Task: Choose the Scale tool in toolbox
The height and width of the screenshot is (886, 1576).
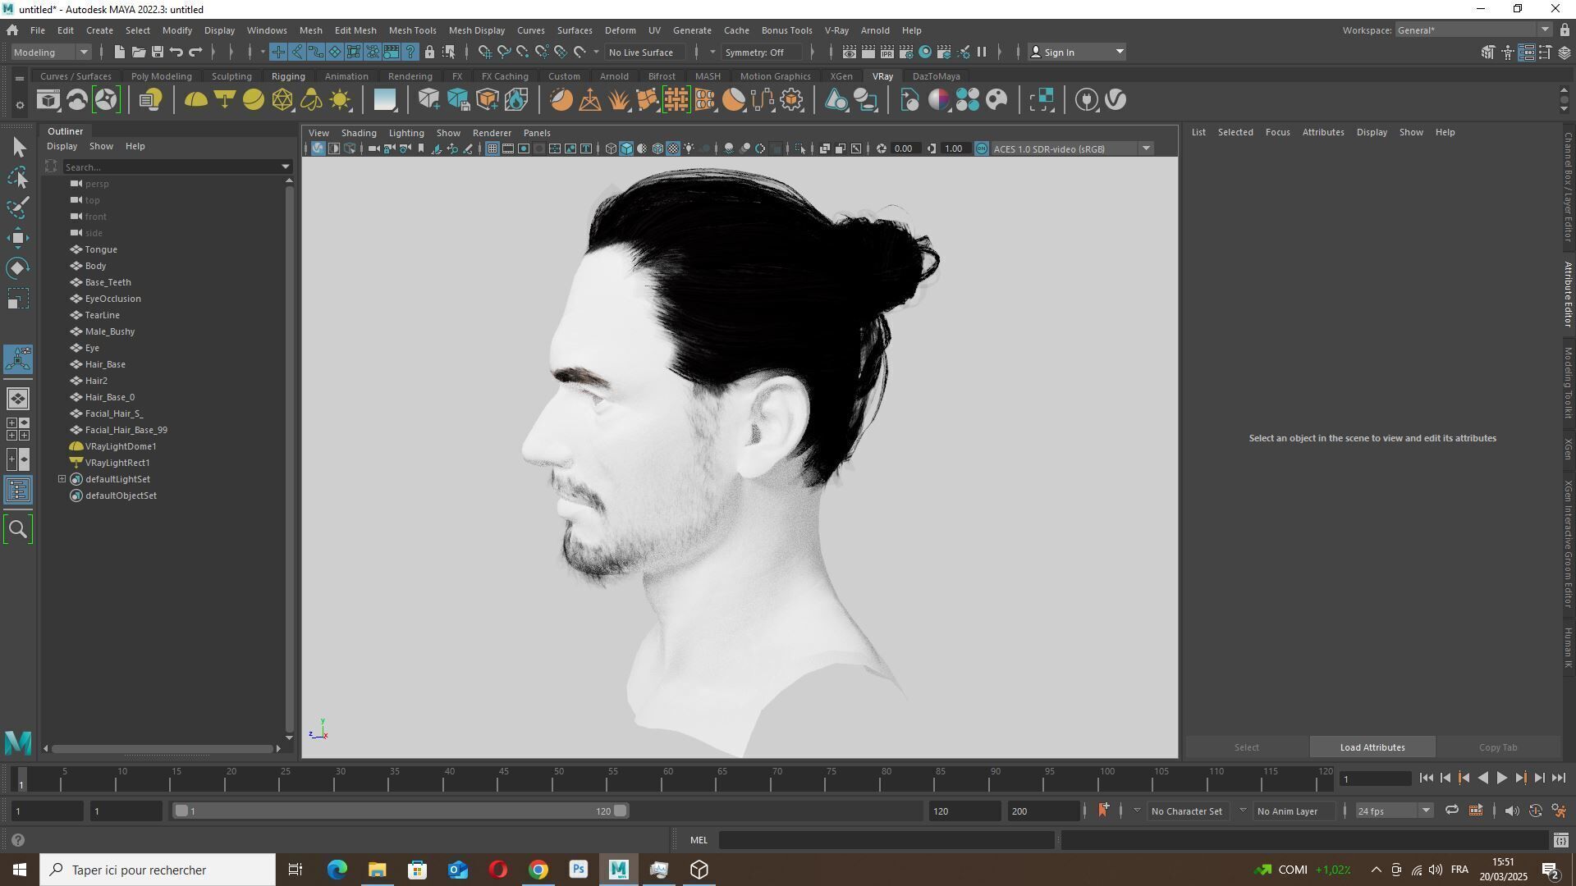Action: [18, 299]
